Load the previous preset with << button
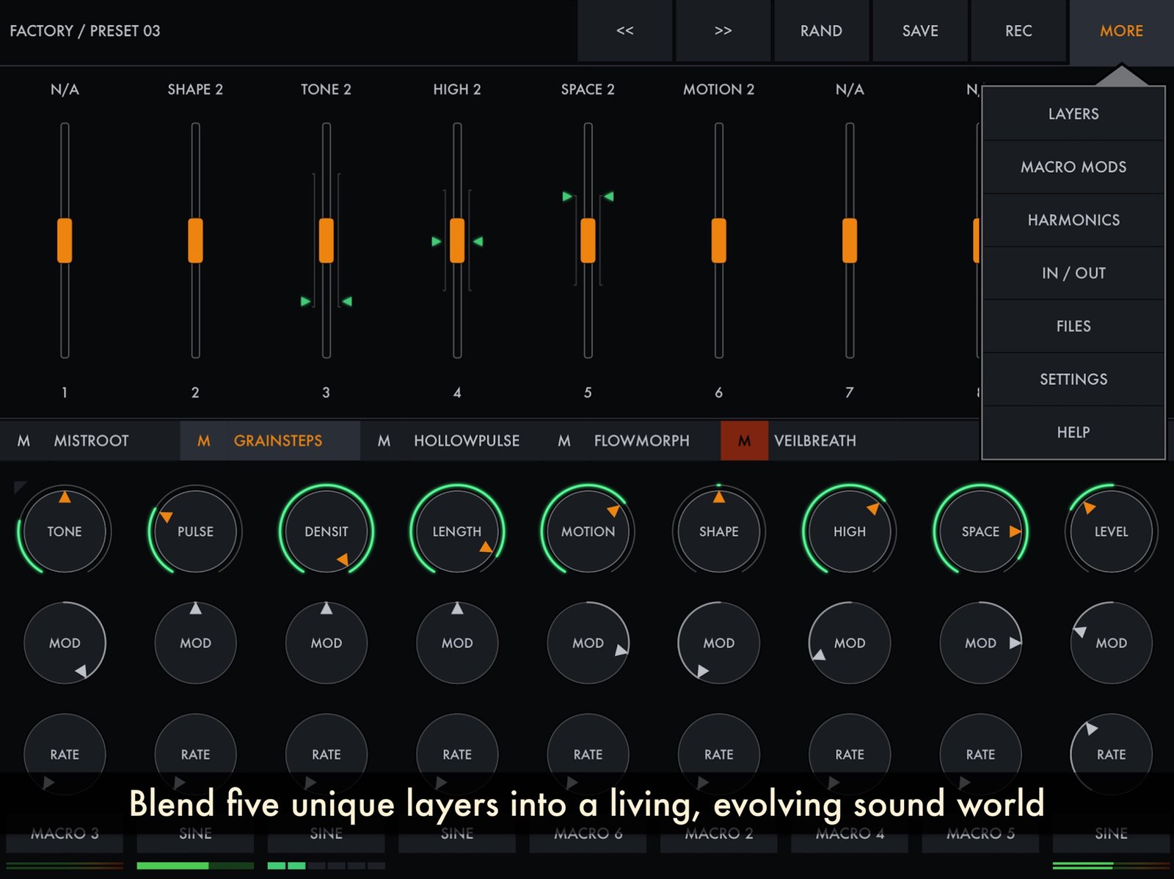The height and width of the screenshot is (879, 1174). [x=624, y=31]
